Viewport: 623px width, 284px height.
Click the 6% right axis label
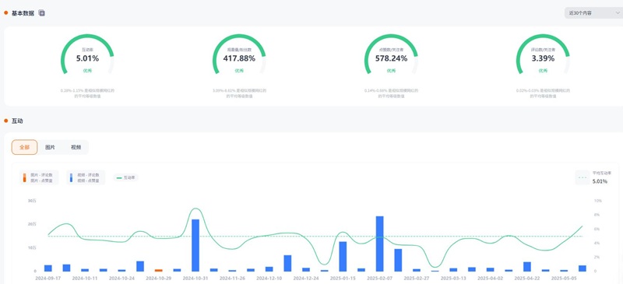[597, 230]
